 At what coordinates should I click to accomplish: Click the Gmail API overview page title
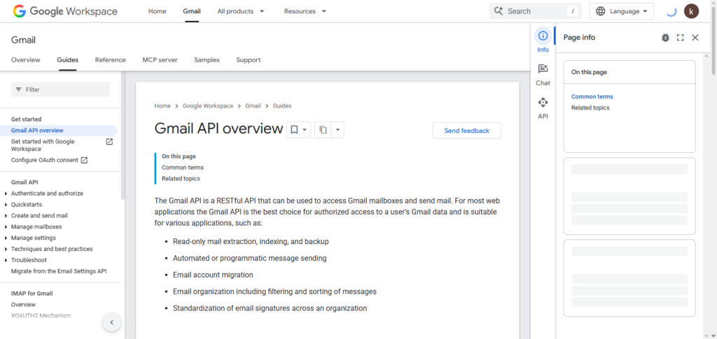coord(218,129)
